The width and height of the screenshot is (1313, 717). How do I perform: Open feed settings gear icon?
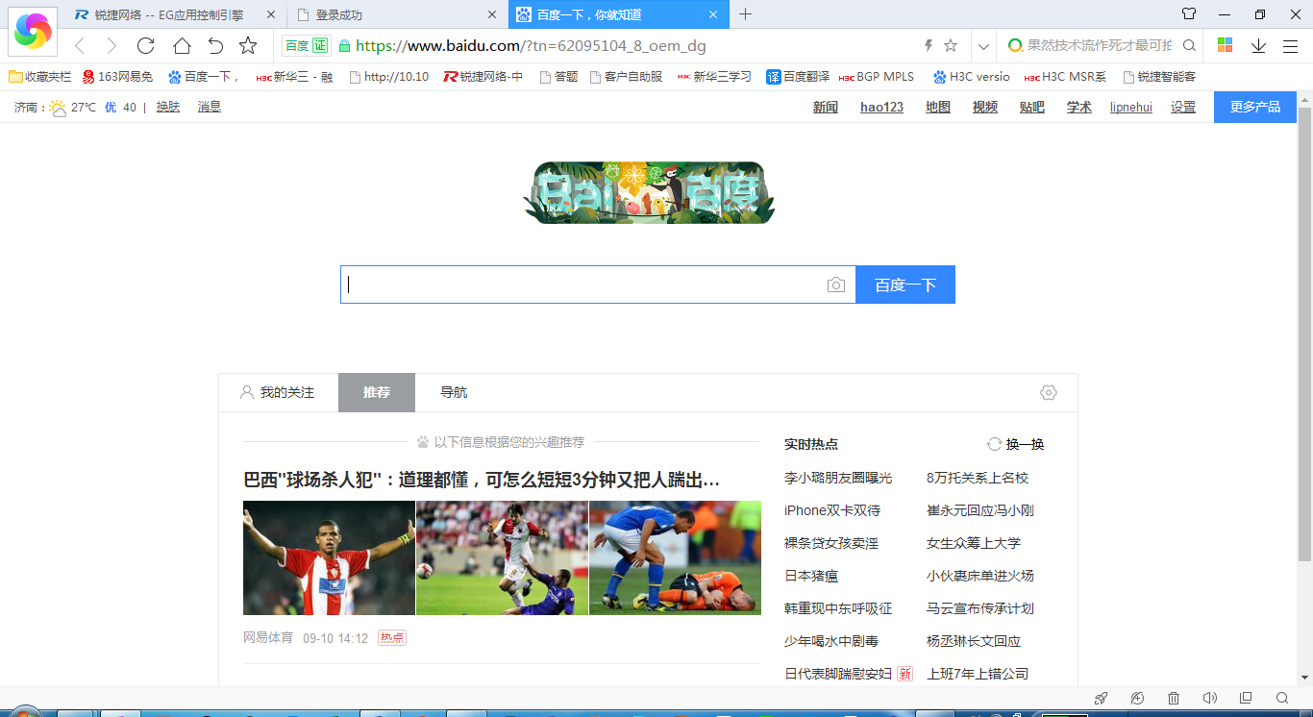1049,392
